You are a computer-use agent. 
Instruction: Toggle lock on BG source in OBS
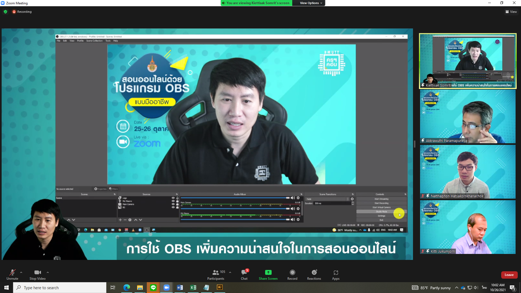coord(177,207)
